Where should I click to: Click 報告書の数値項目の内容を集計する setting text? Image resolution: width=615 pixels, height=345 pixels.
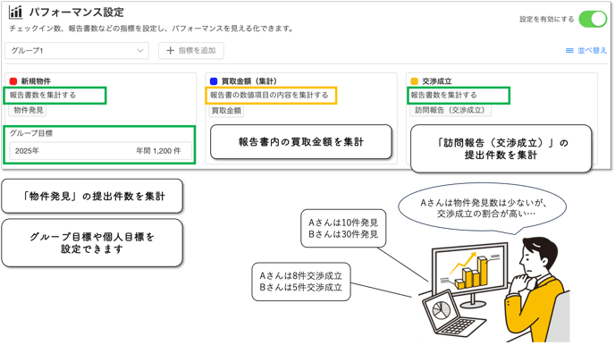pos(269,95)
